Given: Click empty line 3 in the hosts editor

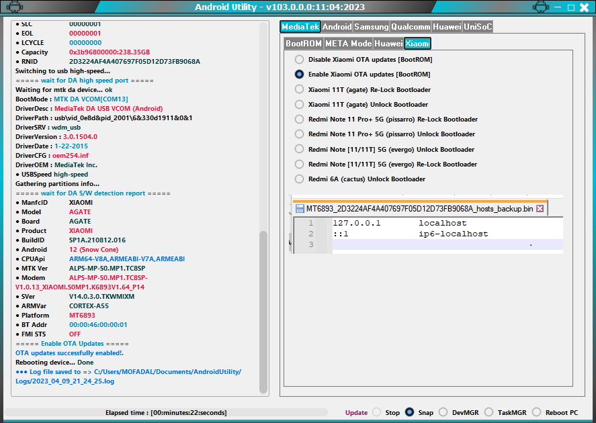Looking at the screenshot, I should tap(448, 244).
